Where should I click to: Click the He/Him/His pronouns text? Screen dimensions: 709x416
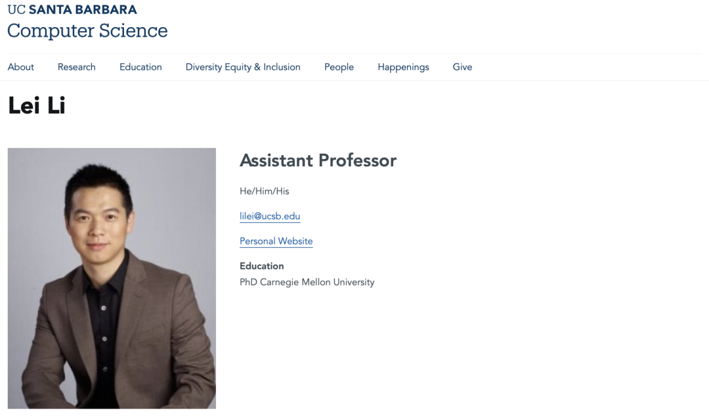point(265,191)
